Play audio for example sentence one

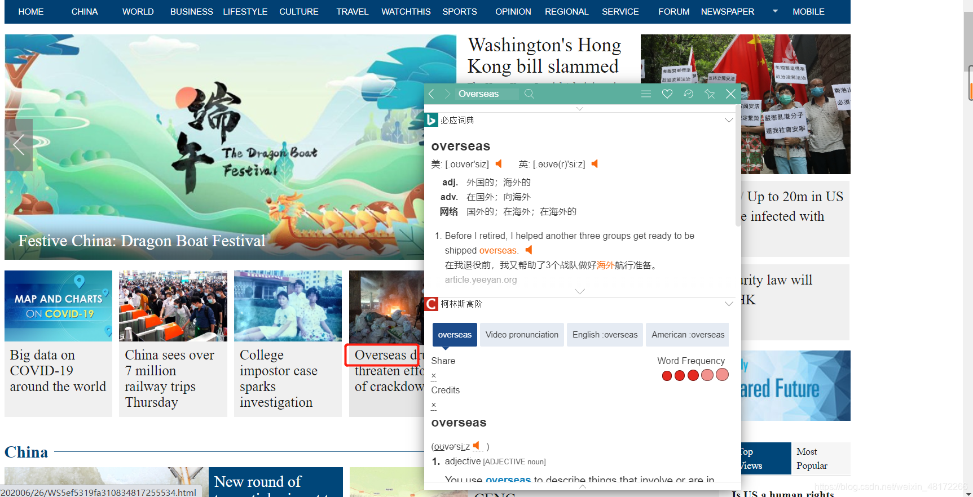tap(529, 250)
